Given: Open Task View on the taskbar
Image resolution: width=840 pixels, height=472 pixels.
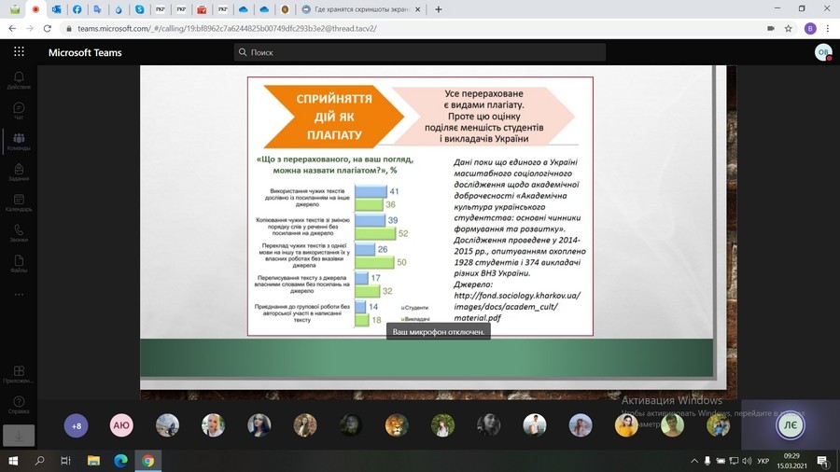Looking at the screenshot, I should [x=65, y=460].
